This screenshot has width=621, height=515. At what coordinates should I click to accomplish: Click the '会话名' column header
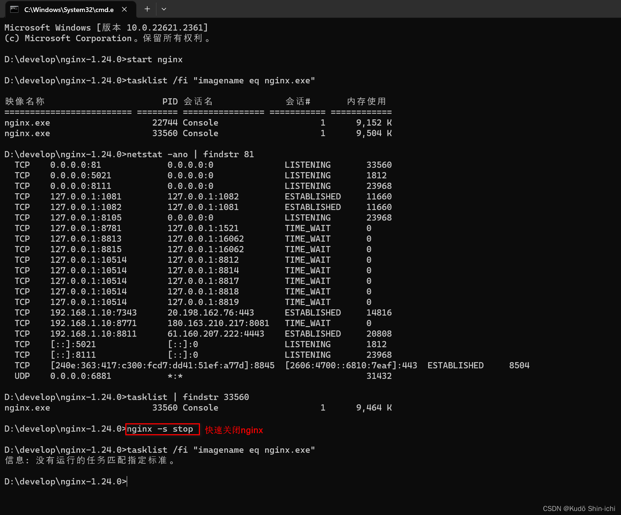click(198, 101)
